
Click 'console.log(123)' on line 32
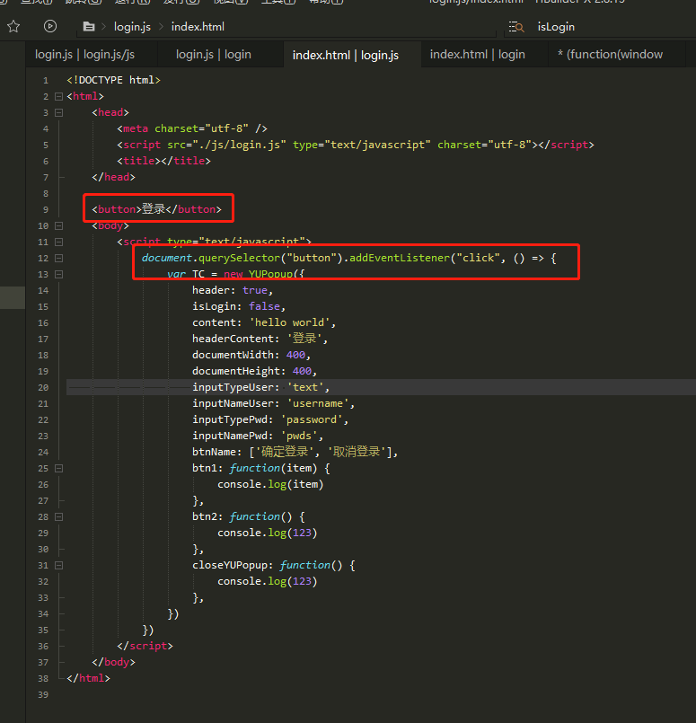(x=268, y=581)
